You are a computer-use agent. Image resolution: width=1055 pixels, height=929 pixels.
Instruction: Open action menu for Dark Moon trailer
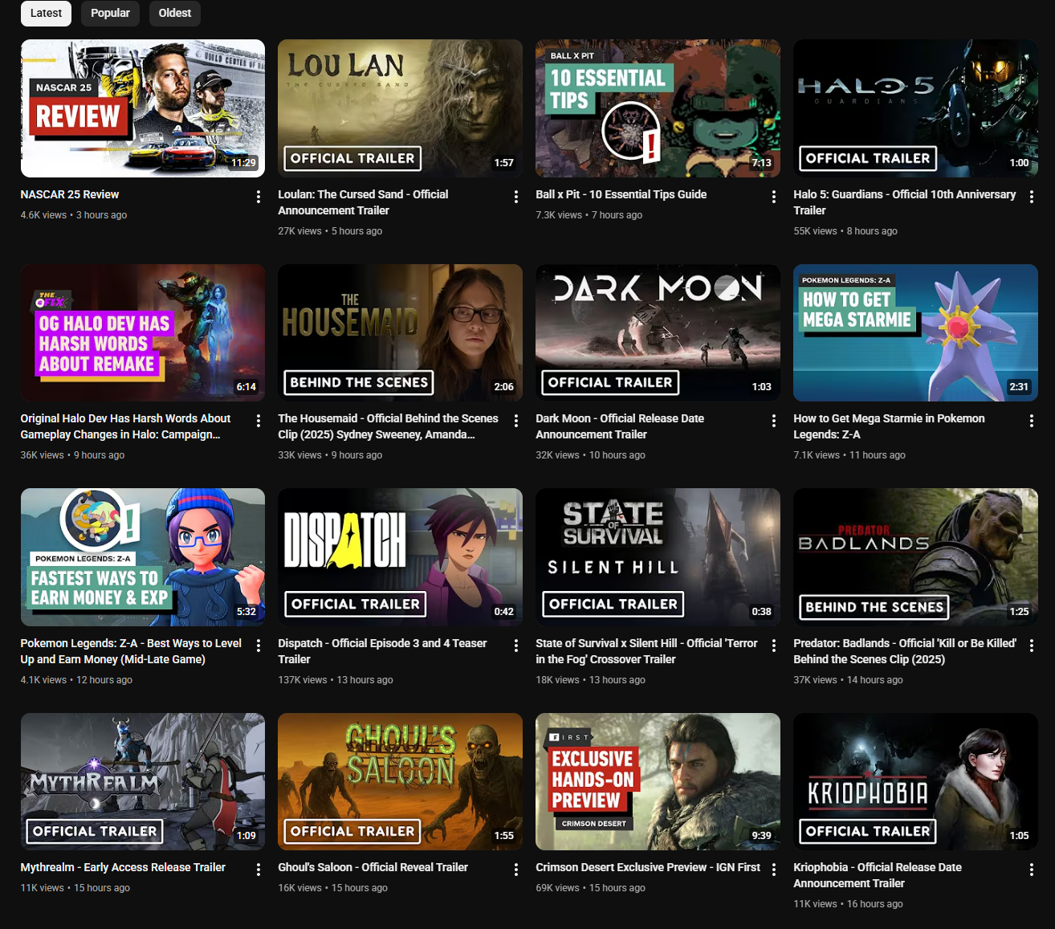pyautogui.click(x=774, y=421)
